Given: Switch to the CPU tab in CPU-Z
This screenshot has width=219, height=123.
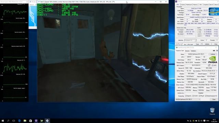Looking at the screenshot, I should (178, 4).
